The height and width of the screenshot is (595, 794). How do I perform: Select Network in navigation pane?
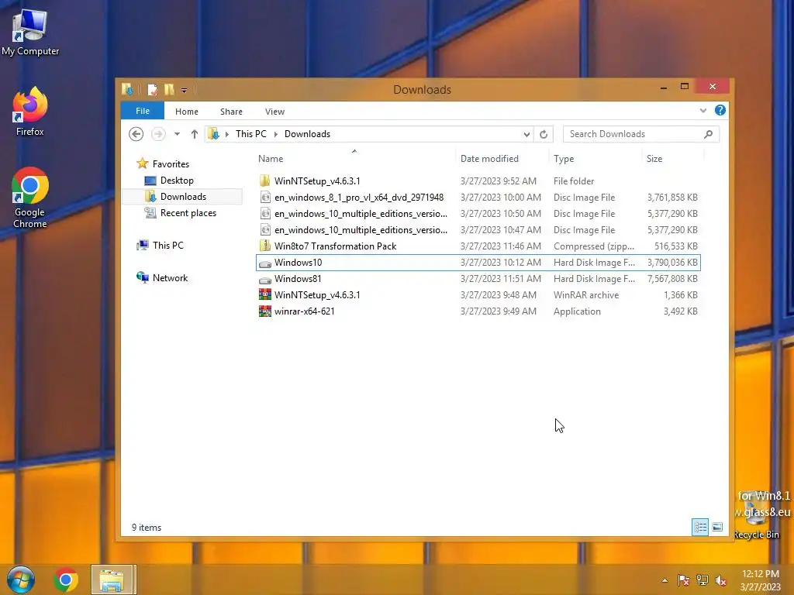point(170,278)
